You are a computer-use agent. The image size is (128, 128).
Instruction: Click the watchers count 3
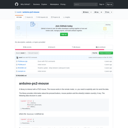(91, 12)
